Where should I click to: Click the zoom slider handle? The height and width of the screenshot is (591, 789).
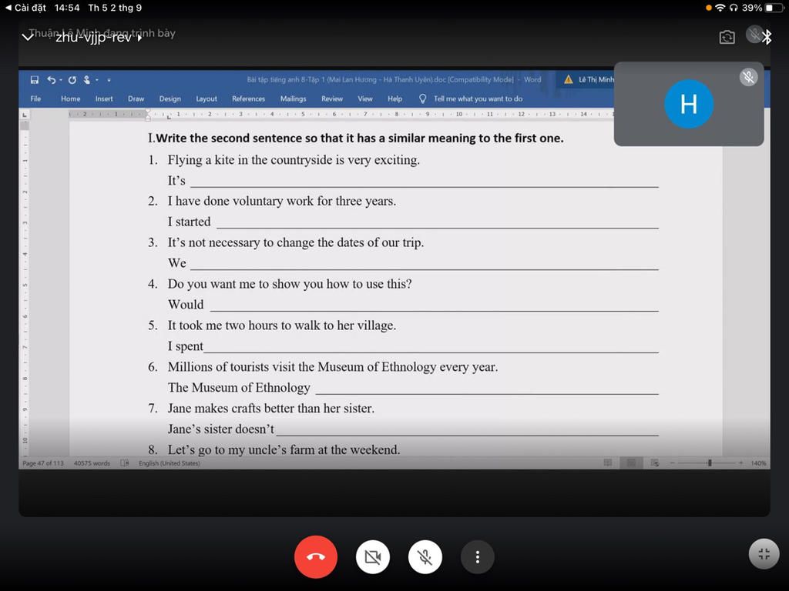(x=710, y=462)
